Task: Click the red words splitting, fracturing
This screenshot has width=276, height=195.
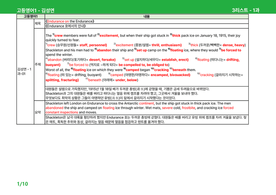Action: point(62,80)
